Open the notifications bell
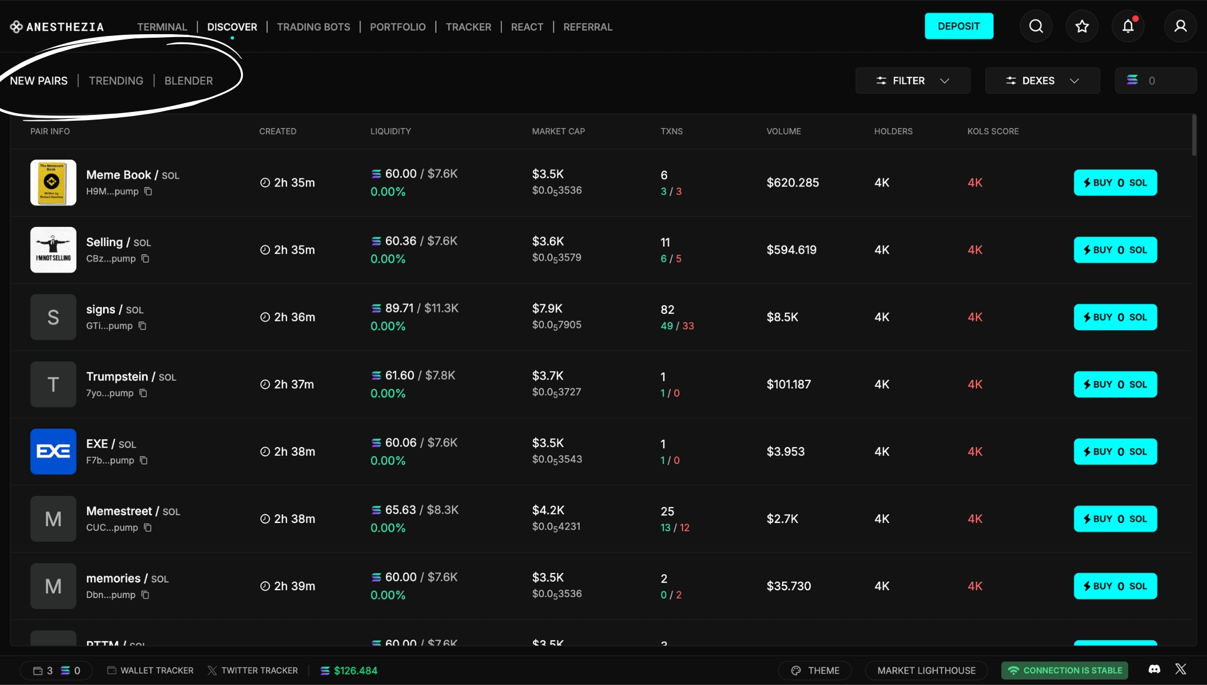 pyautogui.click(x=1127, y=26)
